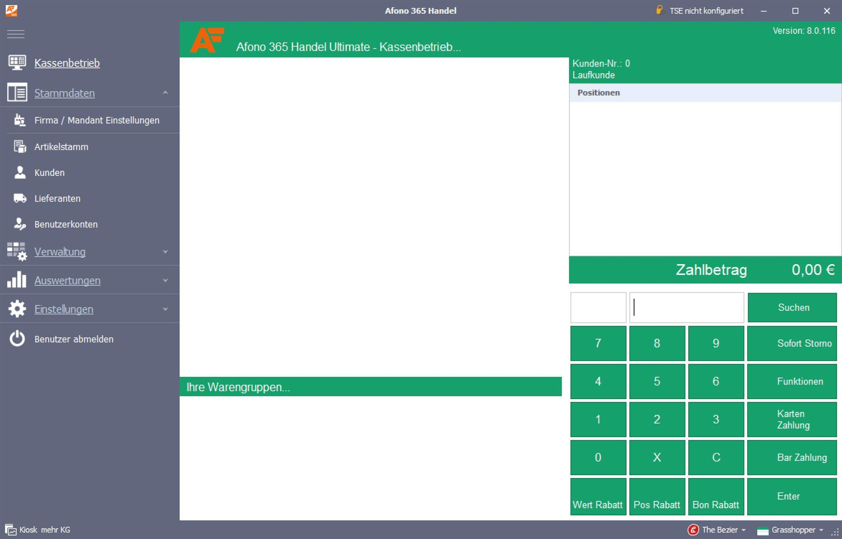Click the Artikelstamm document icon

[20, 146]
